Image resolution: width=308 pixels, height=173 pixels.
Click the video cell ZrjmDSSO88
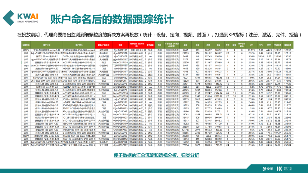(x=120, y=136)
